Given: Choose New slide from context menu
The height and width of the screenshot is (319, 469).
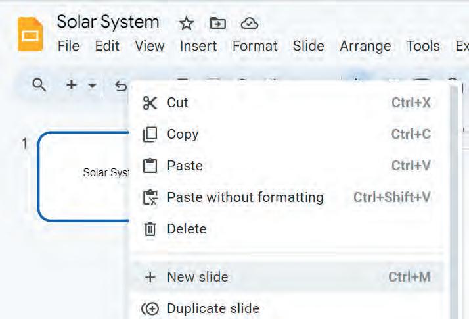Looking at the screenshot, I should (x=197, y=277).
